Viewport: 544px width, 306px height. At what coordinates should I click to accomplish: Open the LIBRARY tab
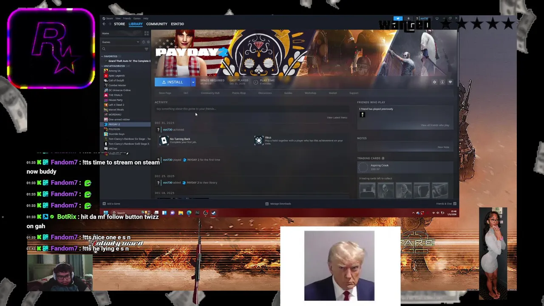tap(136, 24)
